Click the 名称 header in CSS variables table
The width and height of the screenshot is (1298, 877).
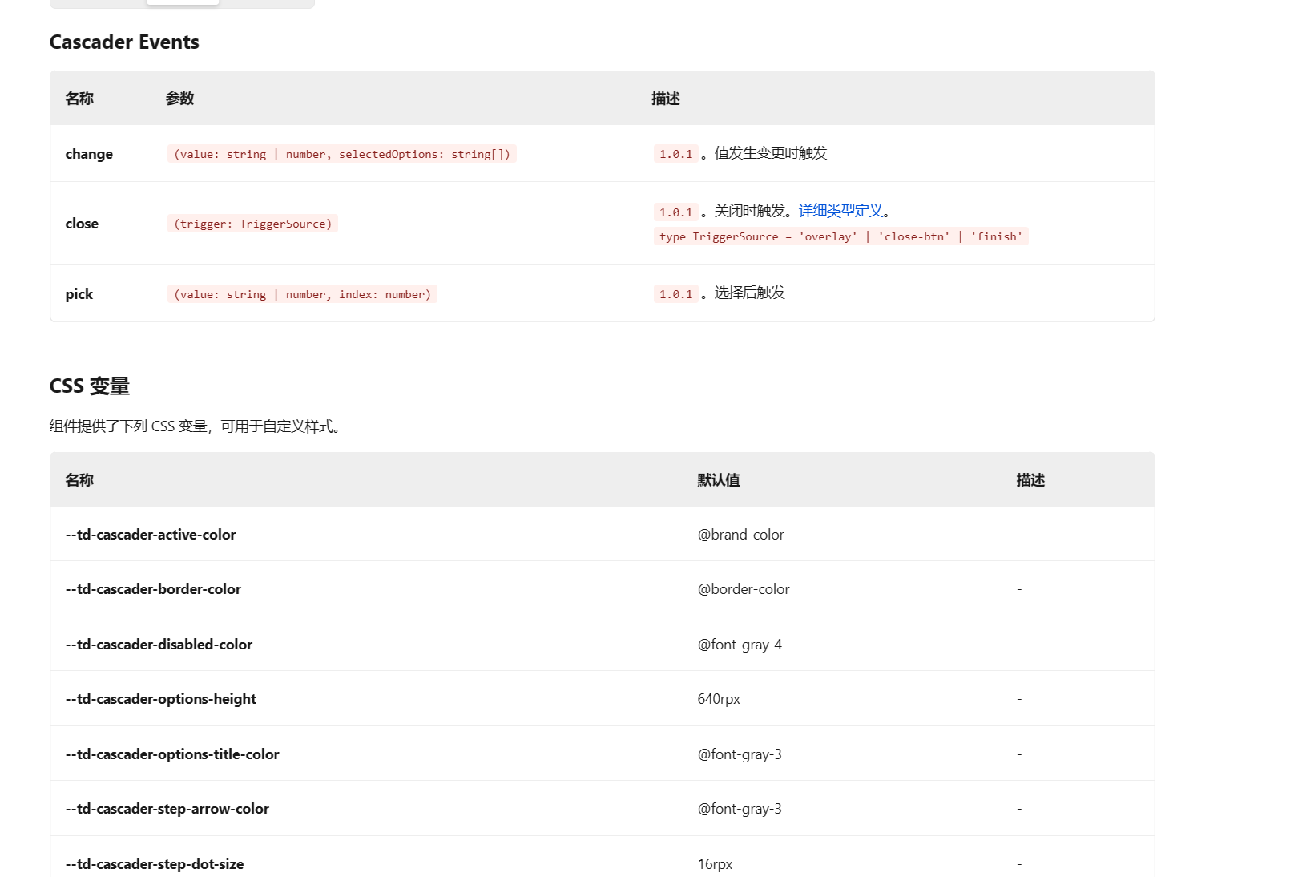79,480
